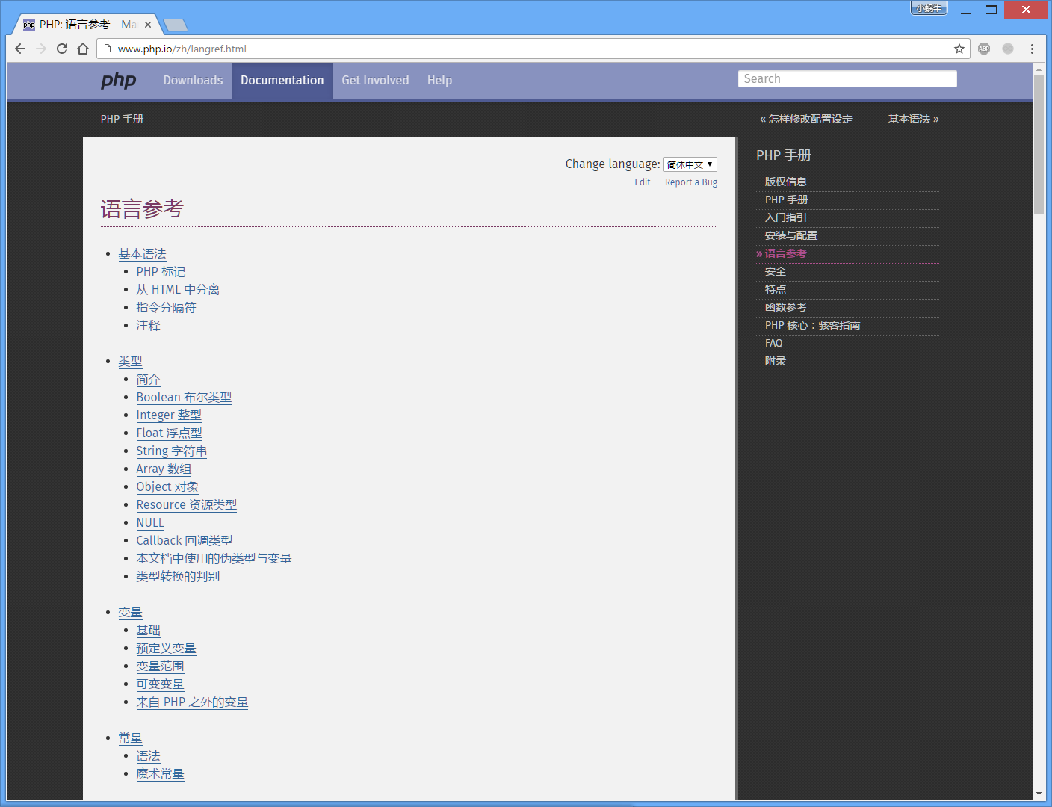Open 本文档中使用的伪类型与变量 link
The height and width of the screenshot is (807, 1052).
(214, 559)
